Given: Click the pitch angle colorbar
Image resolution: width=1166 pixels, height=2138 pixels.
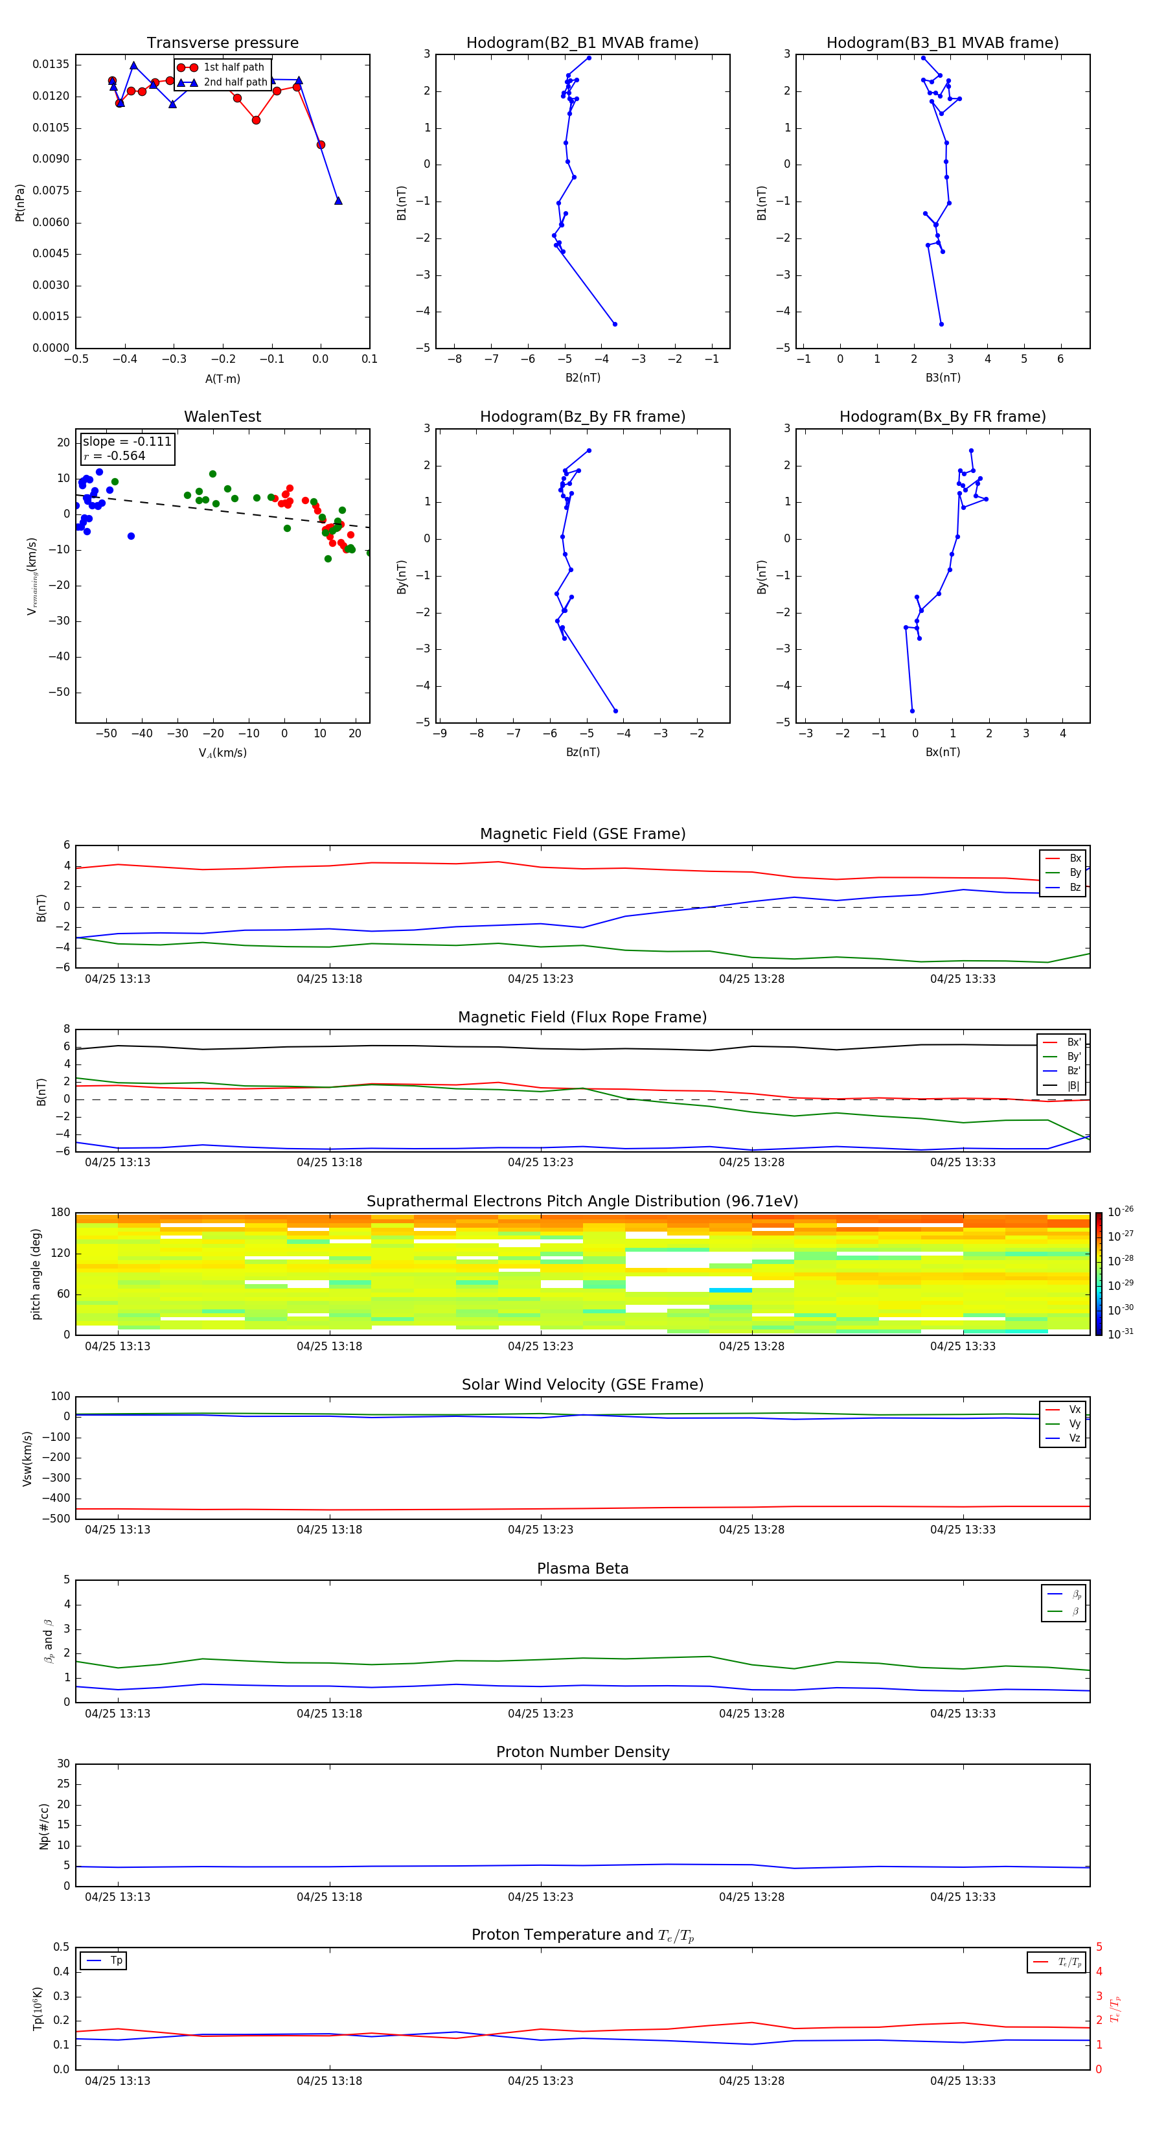Looking at the screenshot, I should click(x=1099, y=1274).
